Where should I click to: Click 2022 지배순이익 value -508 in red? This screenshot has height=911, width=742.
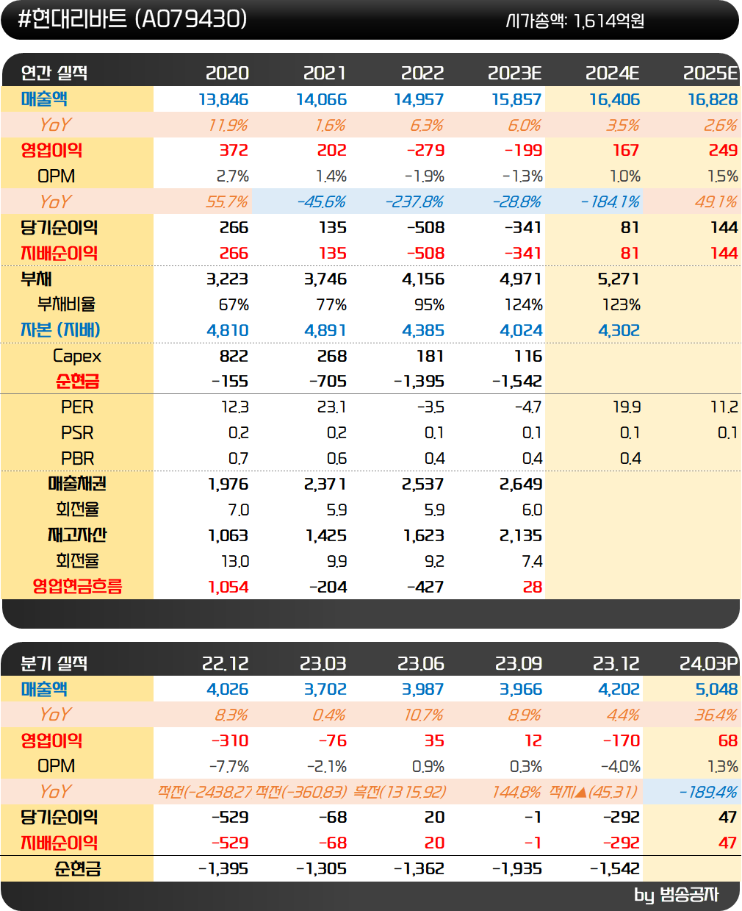(x=426, y=253)
